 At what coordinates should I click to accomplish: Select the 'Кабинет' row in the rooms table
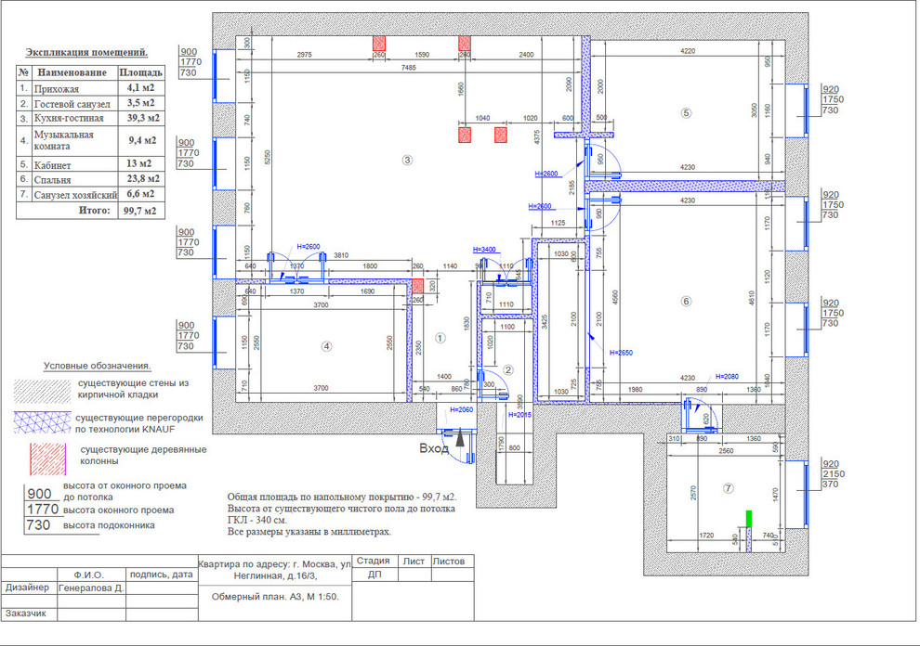coord(91,163)
